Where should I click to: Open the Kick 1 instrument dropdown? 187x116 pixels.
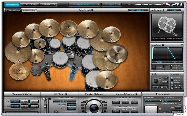(x=153, y=100)
